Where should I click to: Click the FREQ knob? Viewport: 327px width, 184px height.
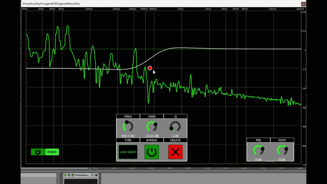pos(128,126)
